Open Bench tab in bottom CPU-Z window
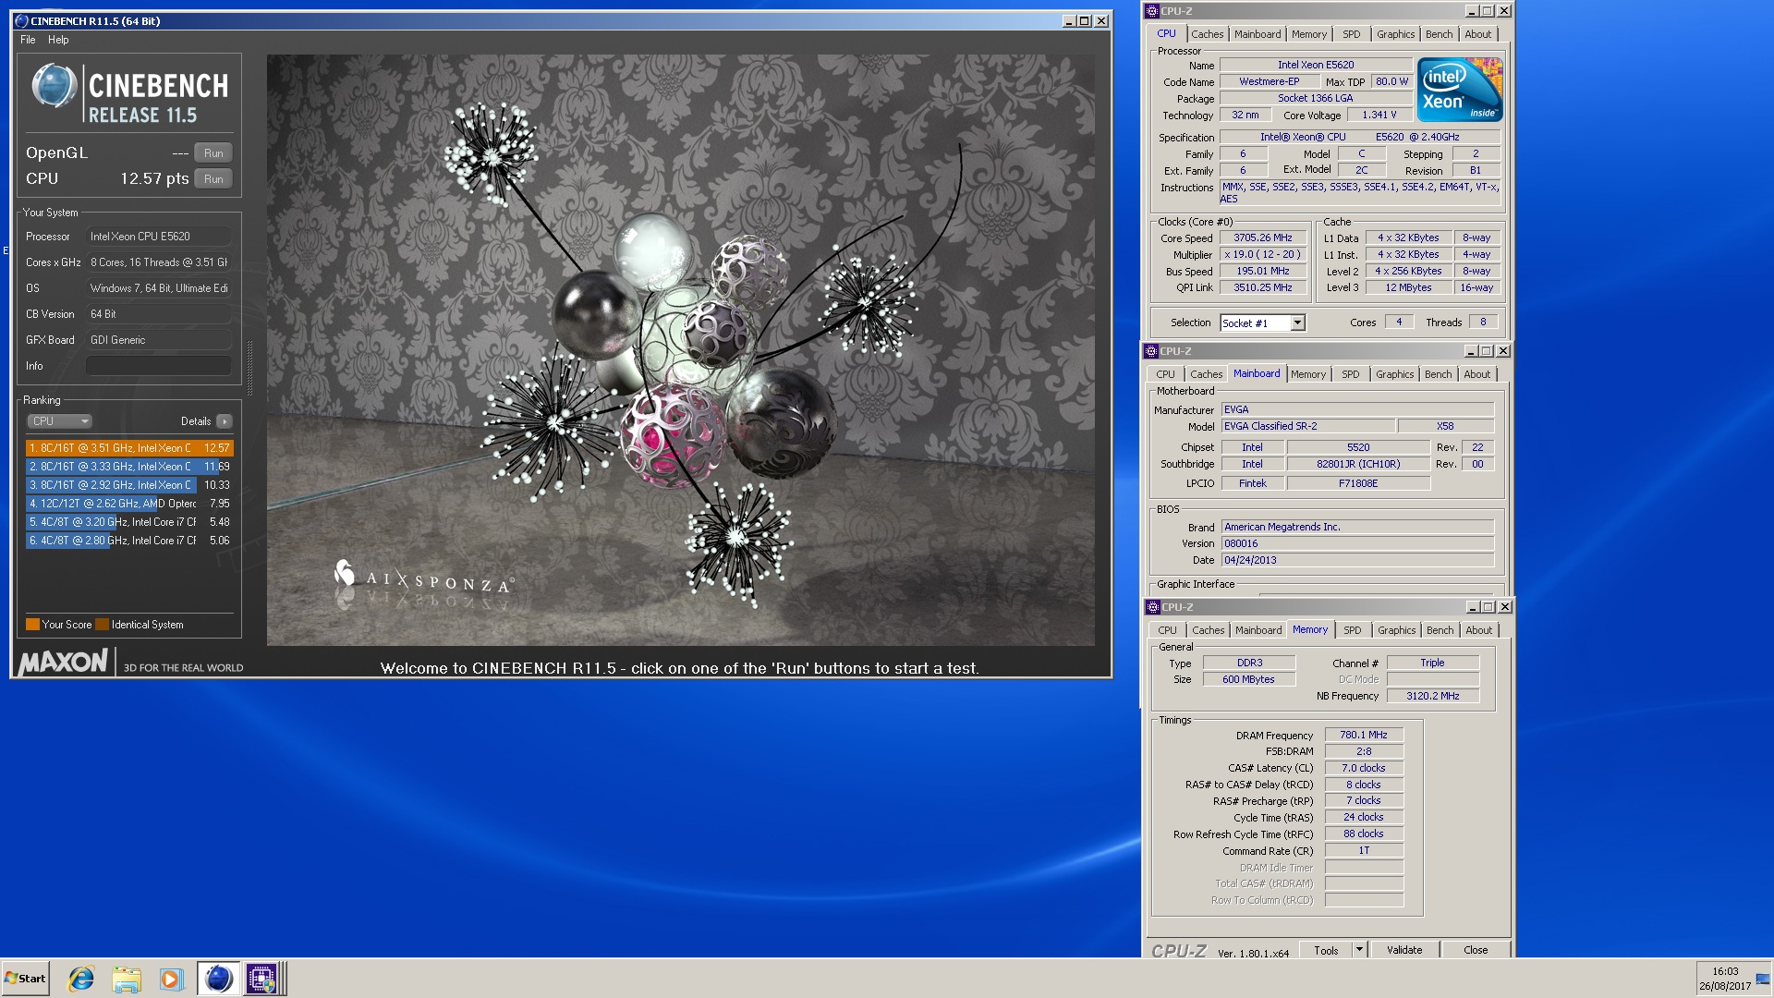This screenshot has width=1774, height=998. pyautogui.click(x=1440, y=630)
